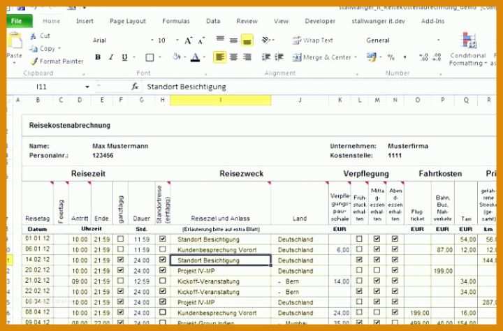Open the Underline style dropdown arrow

(133, 57)
